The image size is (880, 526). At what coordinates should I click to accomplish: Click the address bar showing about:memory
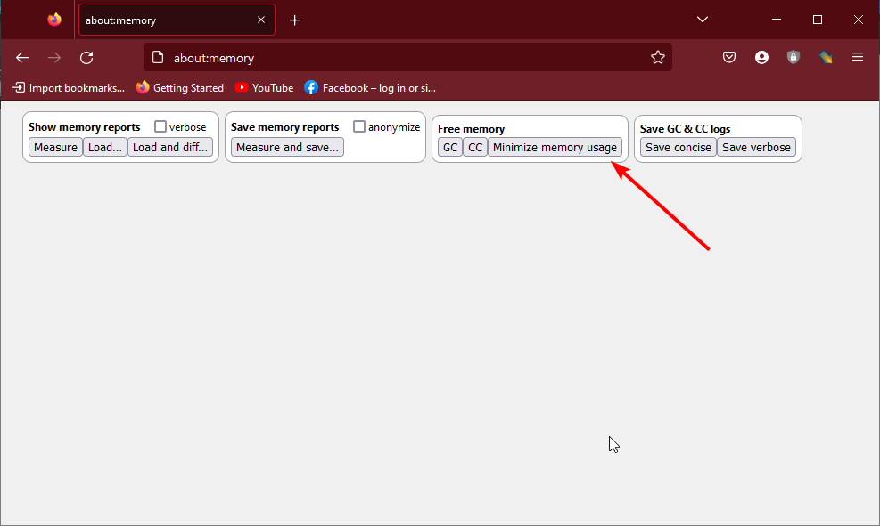[x=407, y=58]
